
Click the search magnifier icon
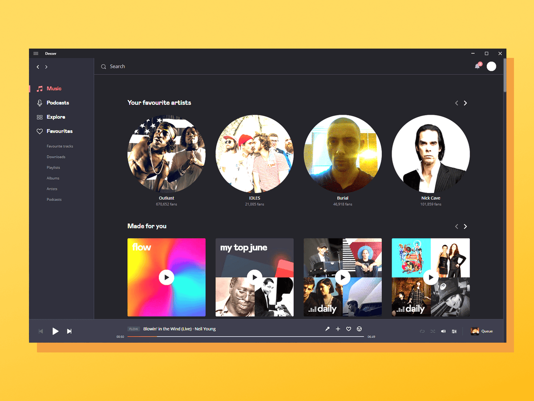click(103, 66)
